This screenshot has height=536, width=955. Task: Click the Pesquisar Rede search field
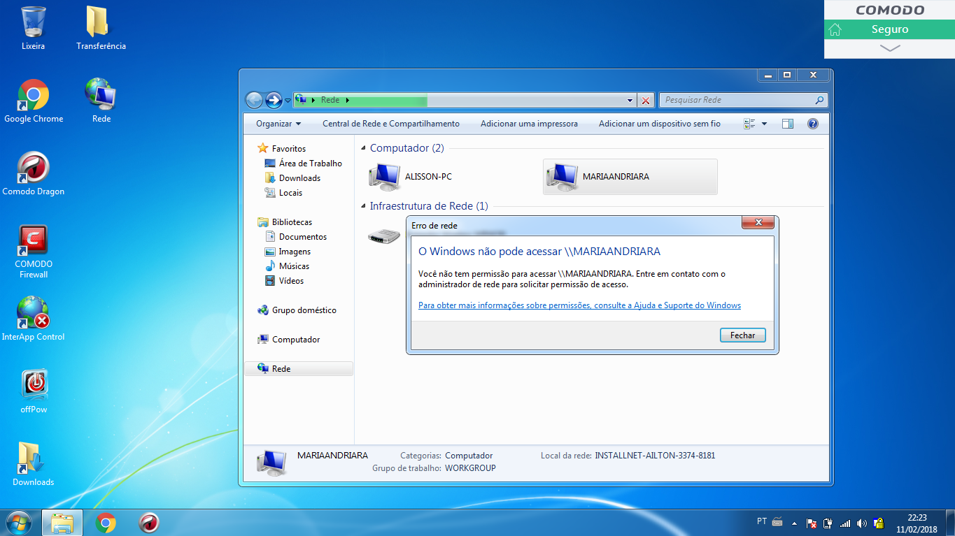744,100
